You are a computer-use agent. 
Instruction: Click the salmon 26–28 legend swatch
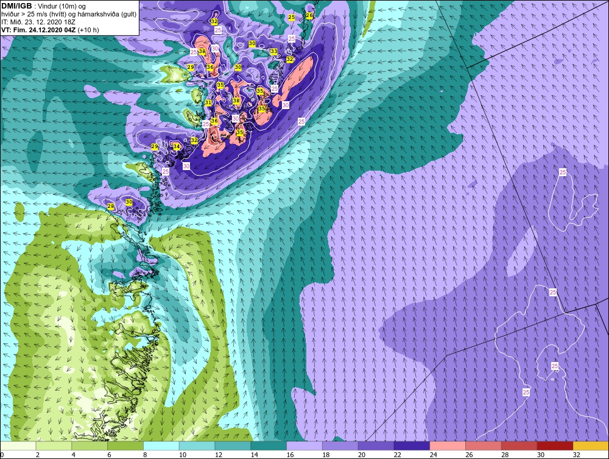484,446
